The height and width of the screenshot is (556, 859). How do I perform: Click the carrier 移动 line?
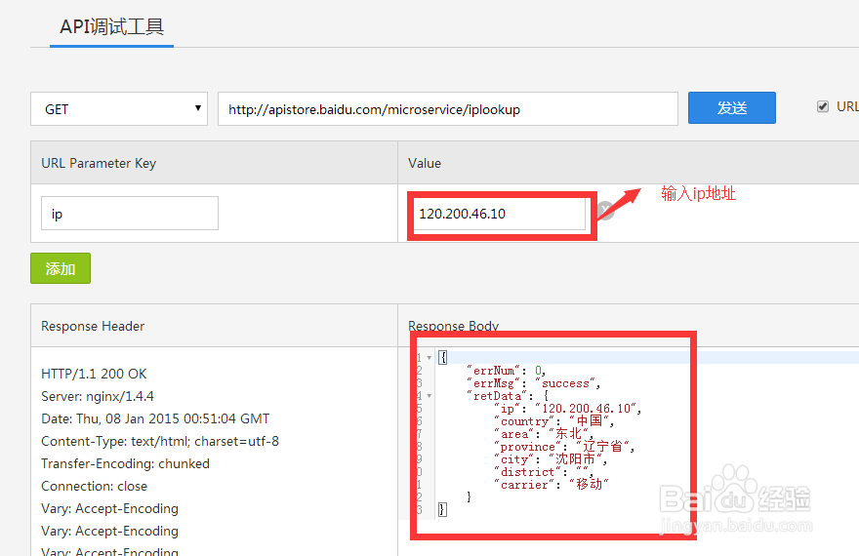click(552, 484)
